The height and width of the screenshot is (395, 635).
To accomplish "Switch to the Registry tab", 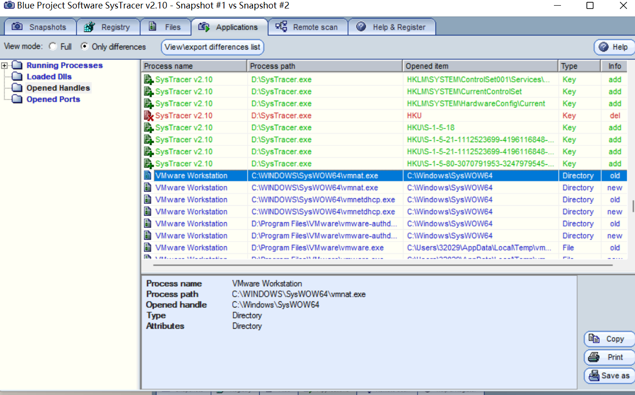I will (x=108, y=27).
